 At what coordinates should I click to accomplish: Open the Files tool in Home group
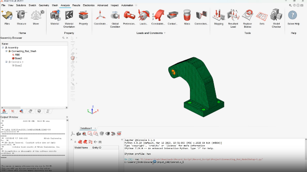(7, 18)
